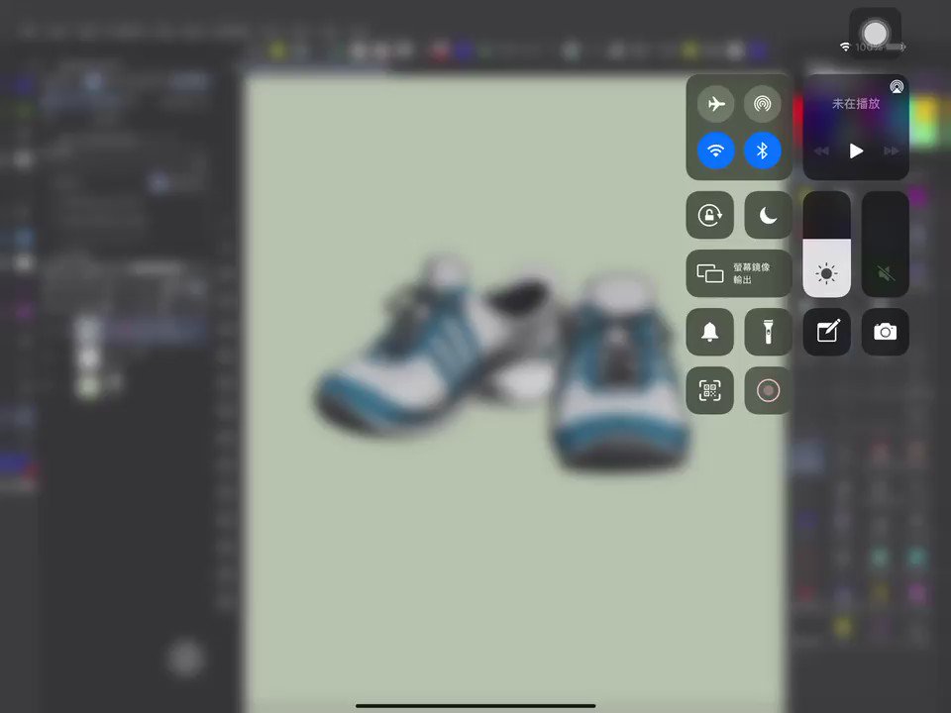Toggle silent mode bell button
Screen dimensions: 951x713
click(x=709, y=332)
